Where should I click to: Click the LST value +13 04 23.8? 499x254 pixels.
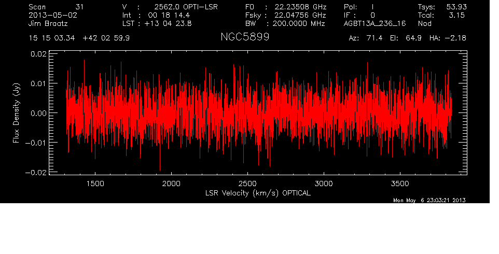168,23
